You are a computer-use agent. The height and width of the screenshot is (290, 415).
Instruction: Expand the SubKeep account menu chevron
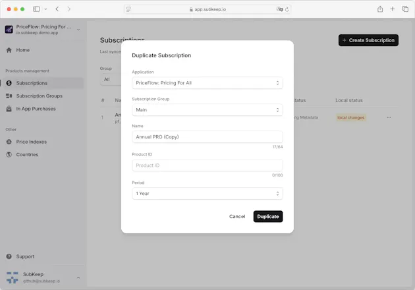pyautogui.click(x=78, y=277)
